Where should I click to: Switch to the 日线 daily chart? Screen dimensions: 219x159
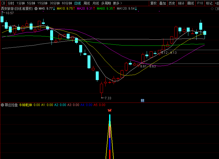(78, 3)
